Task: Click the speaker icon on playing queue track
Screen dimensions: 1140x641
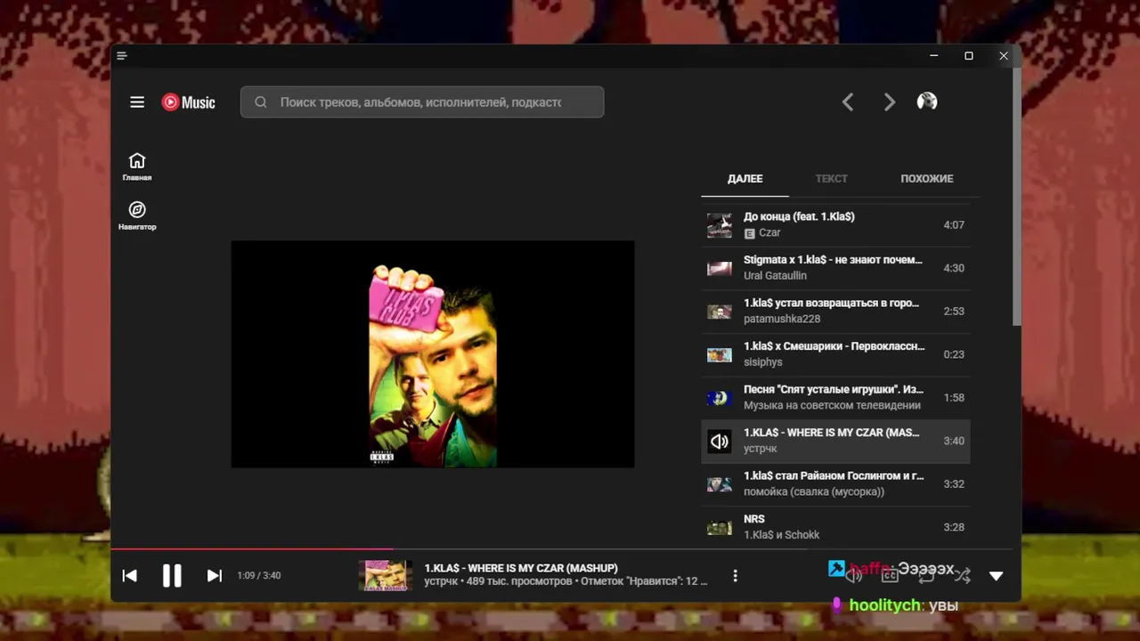Action: point(720,441)
